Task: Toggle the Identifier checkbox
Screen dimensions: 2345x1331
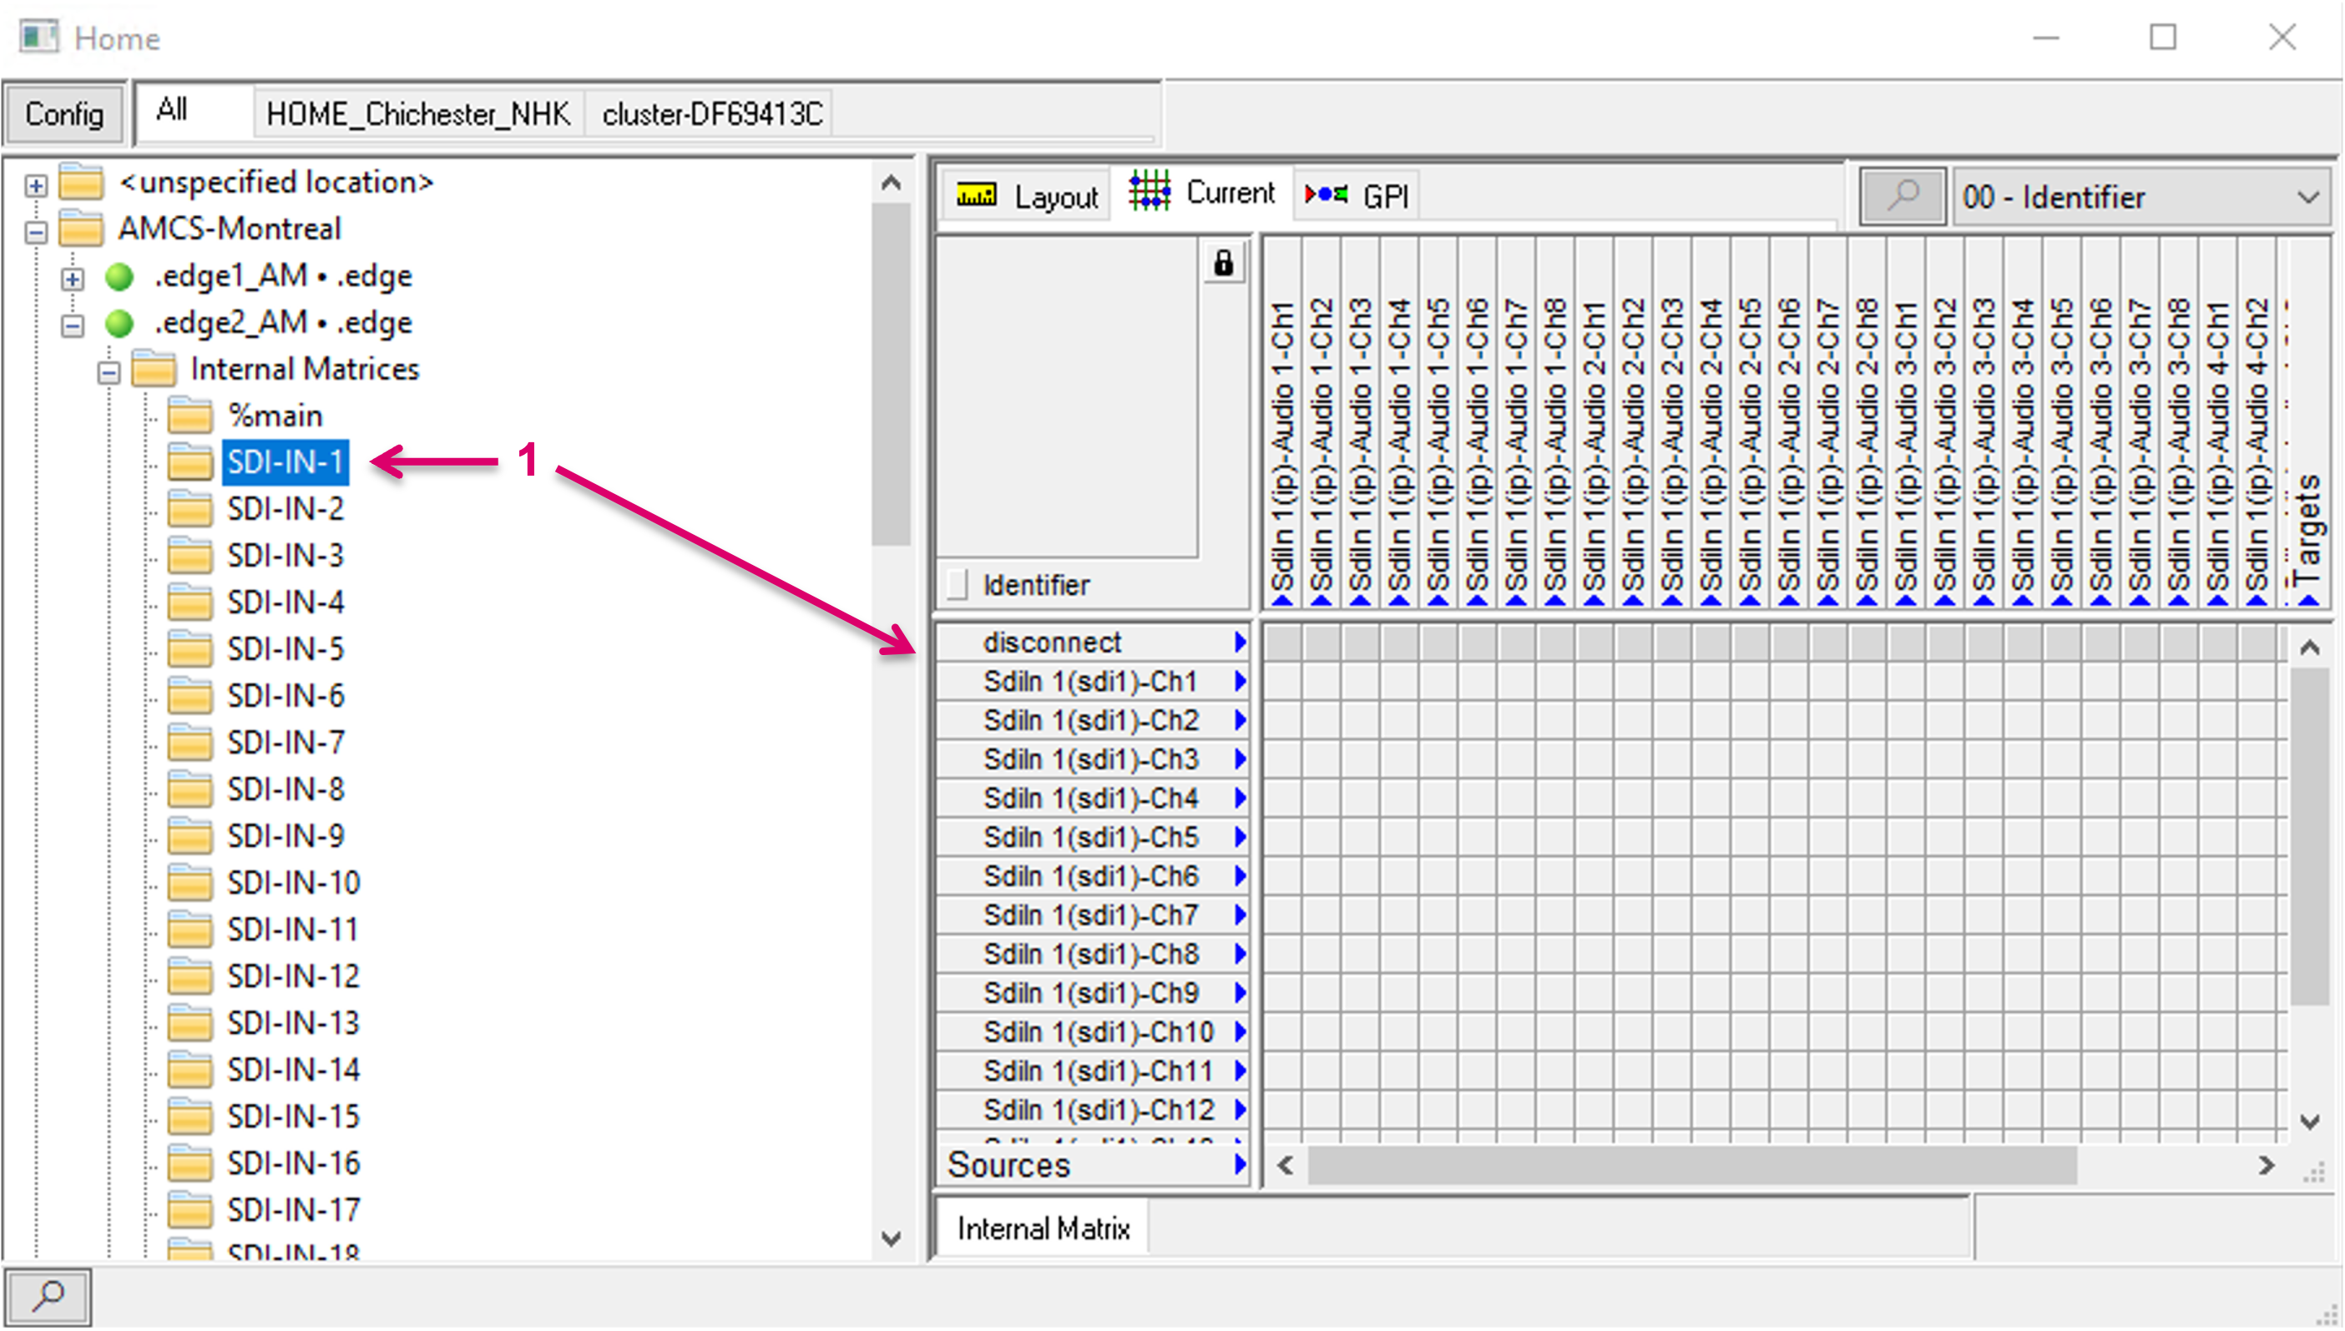Action: [958, 585]
